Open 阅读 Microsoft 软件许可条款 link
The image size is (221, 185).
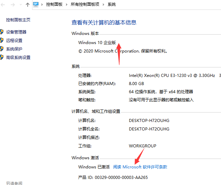click(140, 167)
